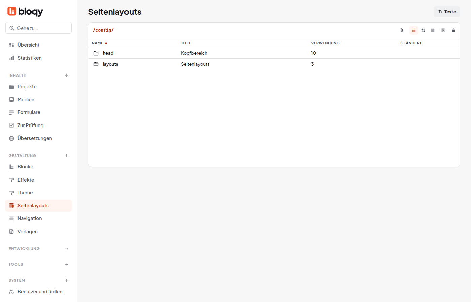Screen dimensions: 471x302
Task: Focus the 'Gehe zu' search field
Action: [x=38, y=28]
